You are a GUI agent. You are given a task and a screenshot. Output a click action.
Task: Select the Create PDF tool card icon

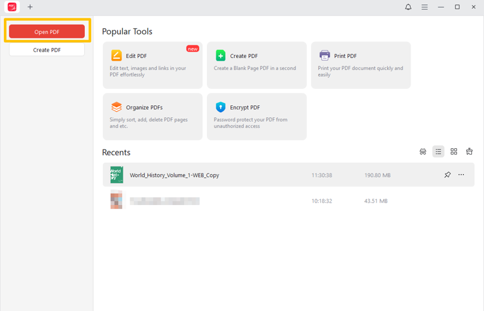click(220, 56)
